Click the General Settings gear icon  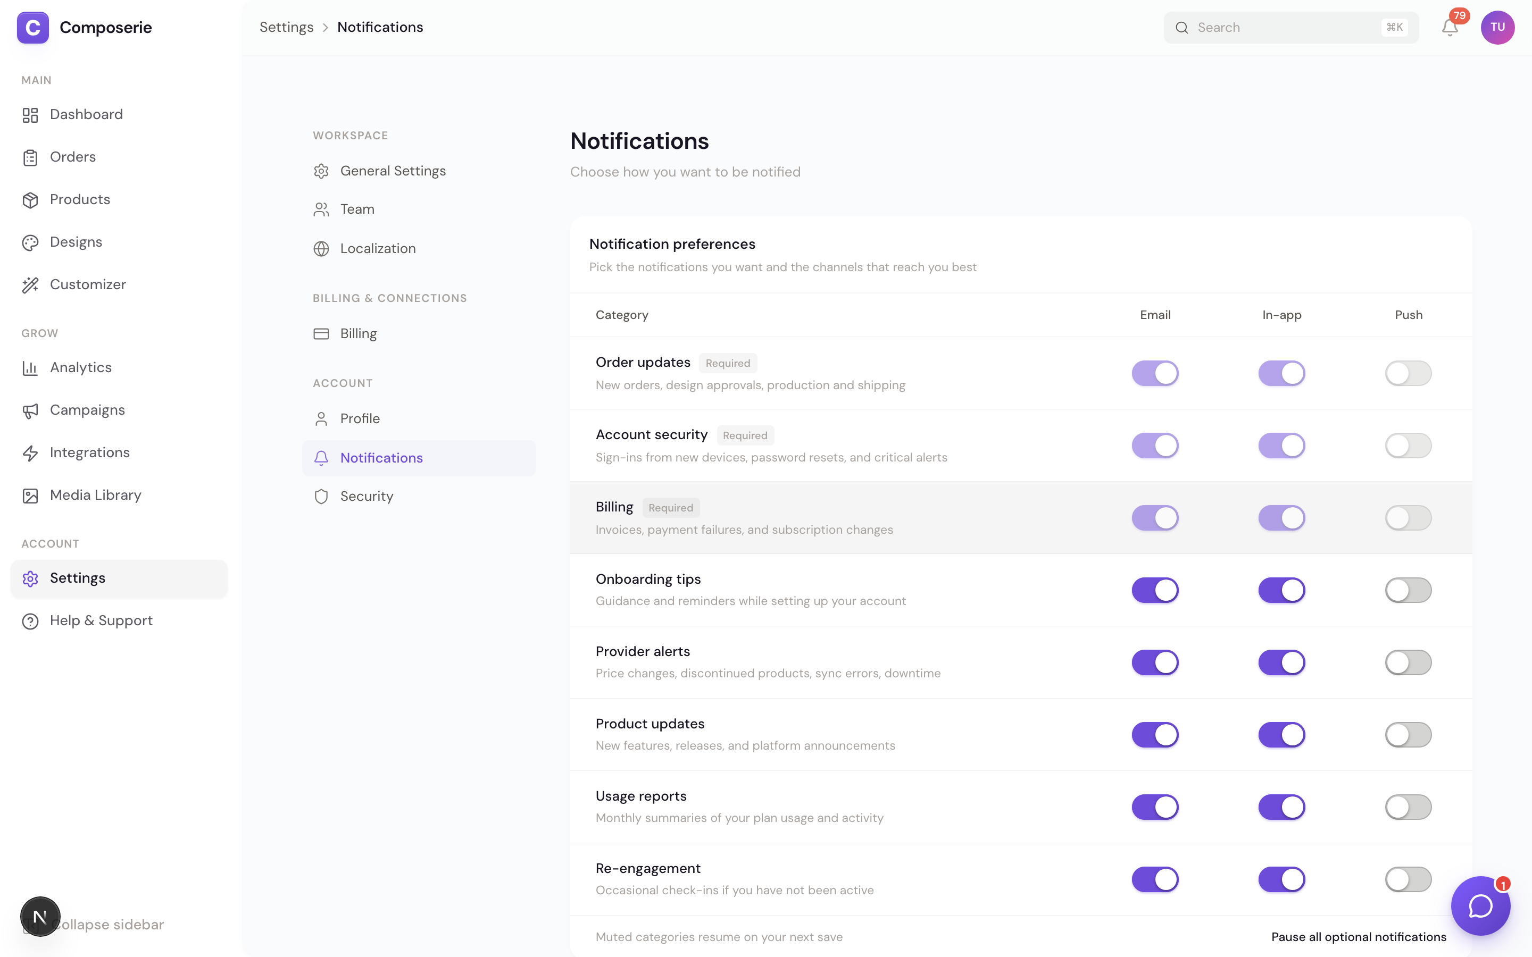point(321,171)
